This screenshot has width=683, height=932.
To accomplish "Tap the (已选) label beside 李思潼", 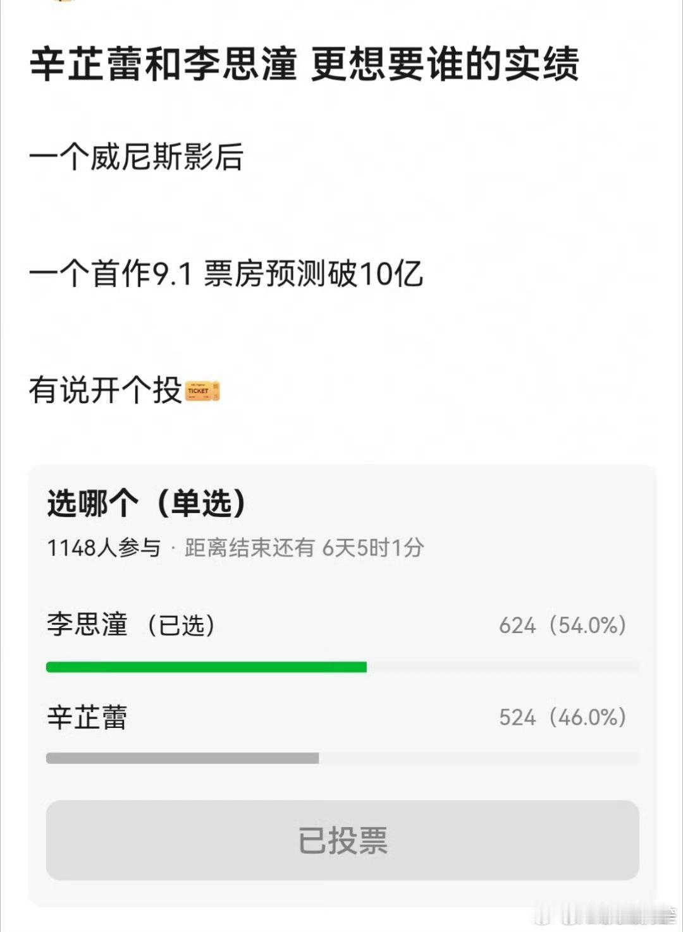I will [x=182, y=626].
